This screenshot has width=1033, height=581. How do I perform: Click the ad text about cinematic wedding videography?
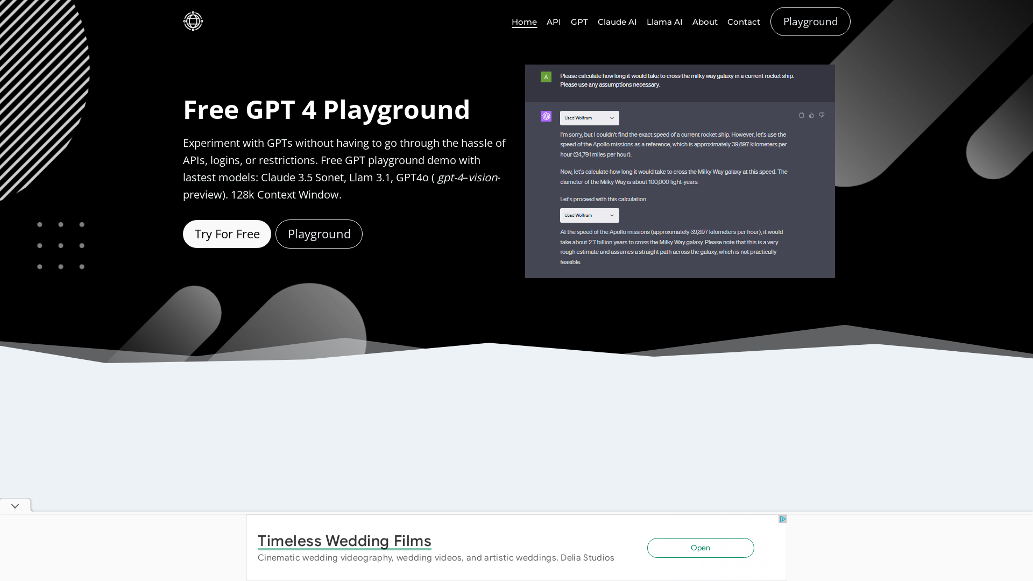(x=436, y=558)
